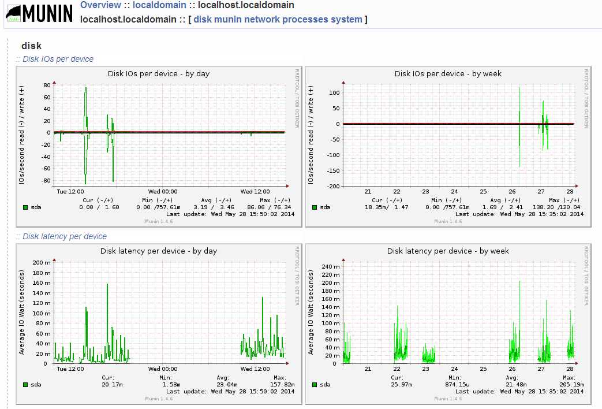The image size is (602, 409).
Task: Go to the disk category link
Action: [x=203, y=19]
